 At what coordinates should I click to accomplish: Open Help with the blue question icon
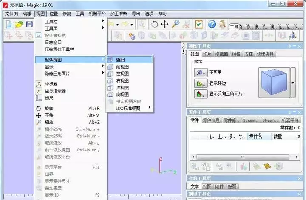point(212,24)
